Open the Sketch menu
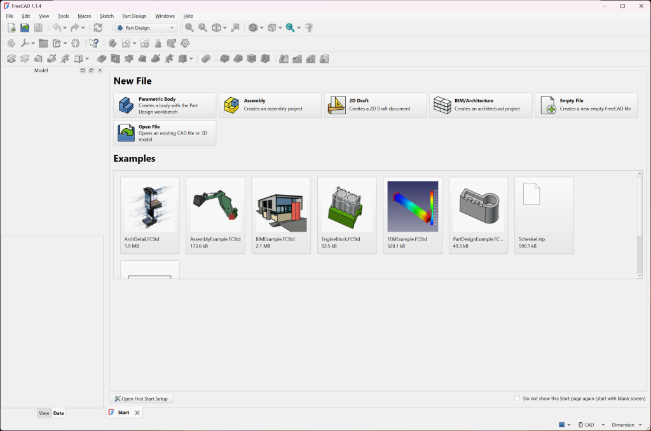Viewport: 651px width, 431px height. click(107, 16)
